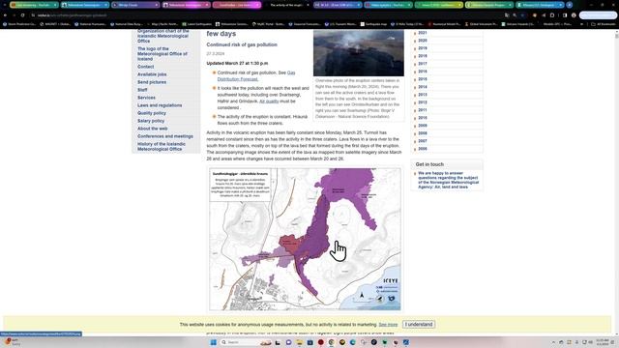Click 'We are happy to answer questions' link

click(x=448, y=180)
